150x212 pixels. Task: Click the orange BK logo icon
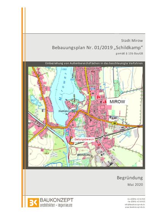(33, 203)
